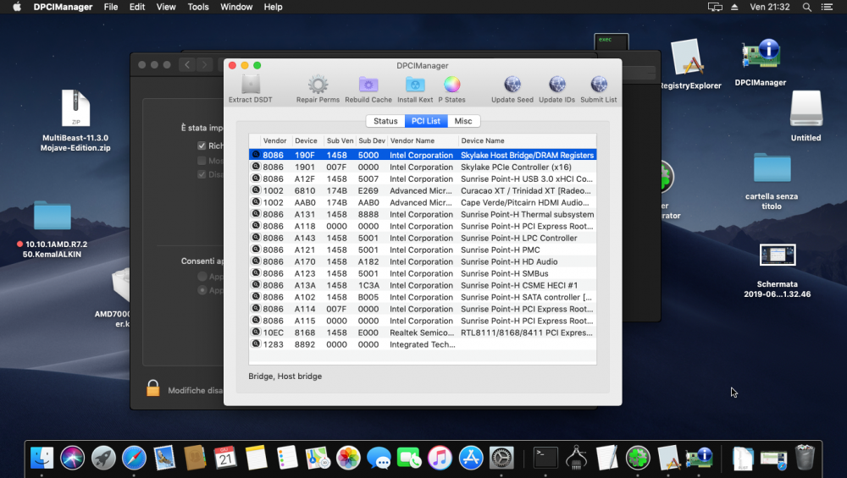Sort list by Sub Ven column header

[x=340, y=140]
